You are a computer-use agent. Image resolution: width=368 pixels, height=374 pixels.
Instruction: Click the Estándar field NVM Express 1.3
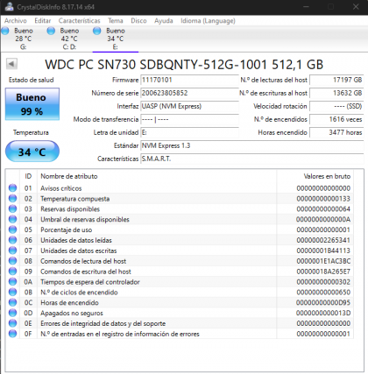click(252, 145)
